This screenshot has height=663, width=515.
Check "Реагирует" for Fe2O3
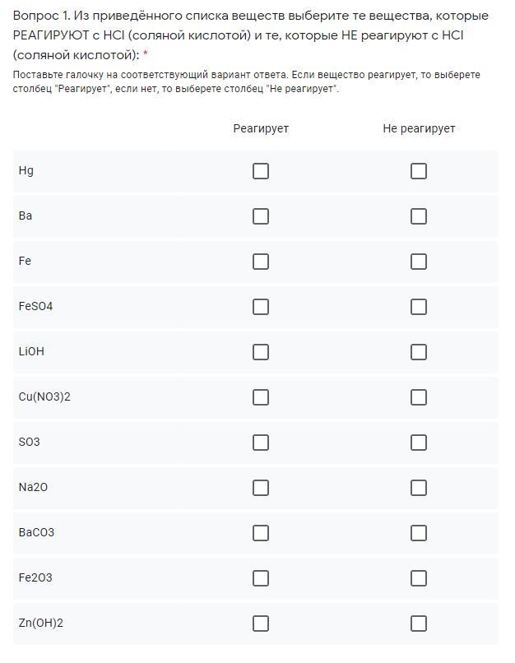coord(261,578)
